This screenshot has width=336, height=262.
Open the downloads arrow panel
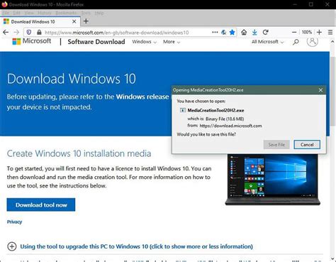click(254, 32)
